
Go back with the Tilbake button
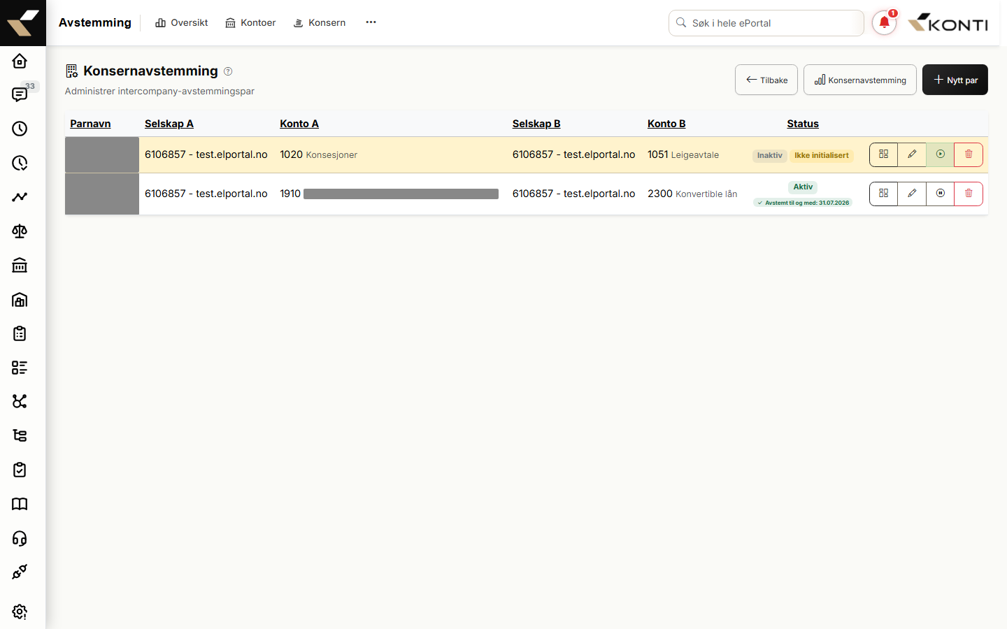click(766, 80)
